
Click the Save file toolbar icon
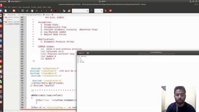[x=22, y=11]
